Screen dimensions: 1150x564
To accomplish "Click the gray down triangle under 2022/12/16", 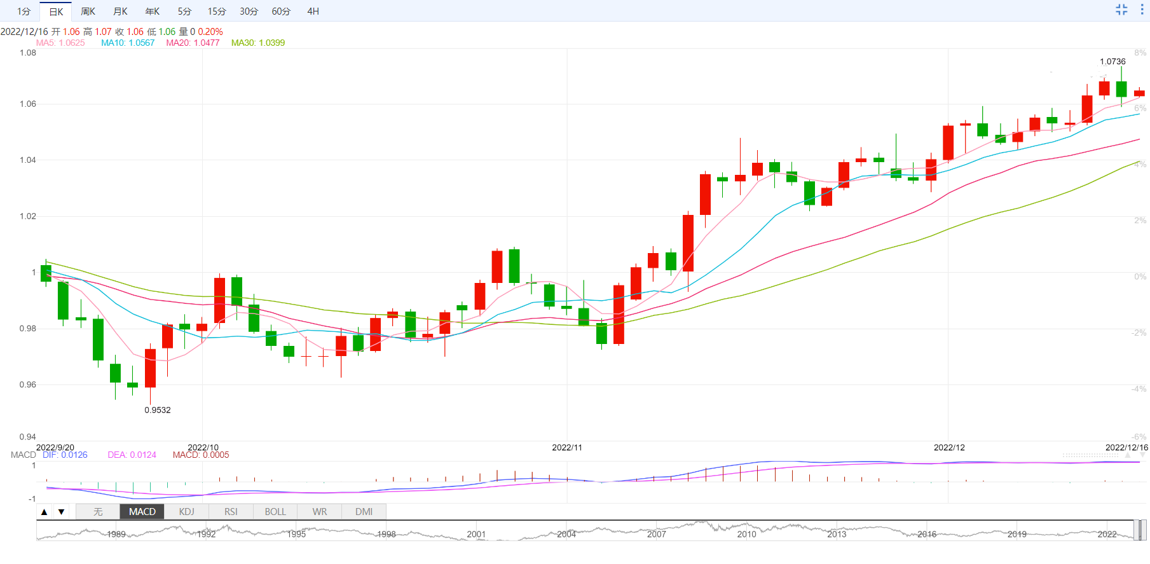I will pyautogui.click(x=1143, y=455).
